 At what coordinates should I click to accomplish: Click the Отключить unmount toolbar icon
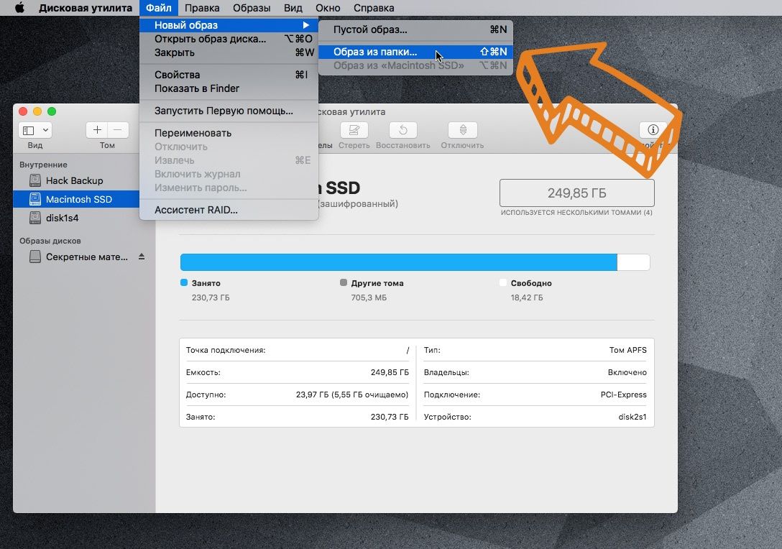pos(463,130)
